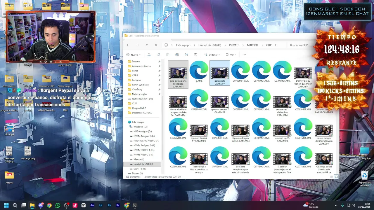This screenshot has width=374, height=210.
Task: Open Recycle Bin desktop icon
Action: (364, 179)
